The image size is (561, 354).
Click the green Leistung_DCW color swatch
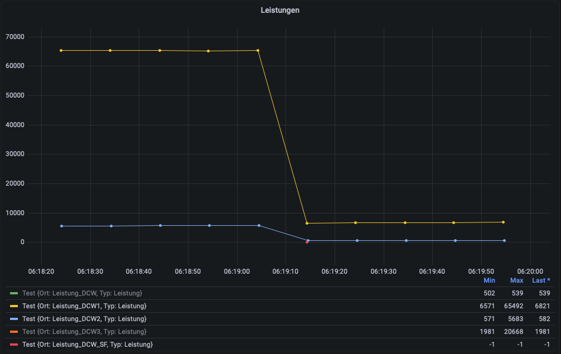(14, 293)
